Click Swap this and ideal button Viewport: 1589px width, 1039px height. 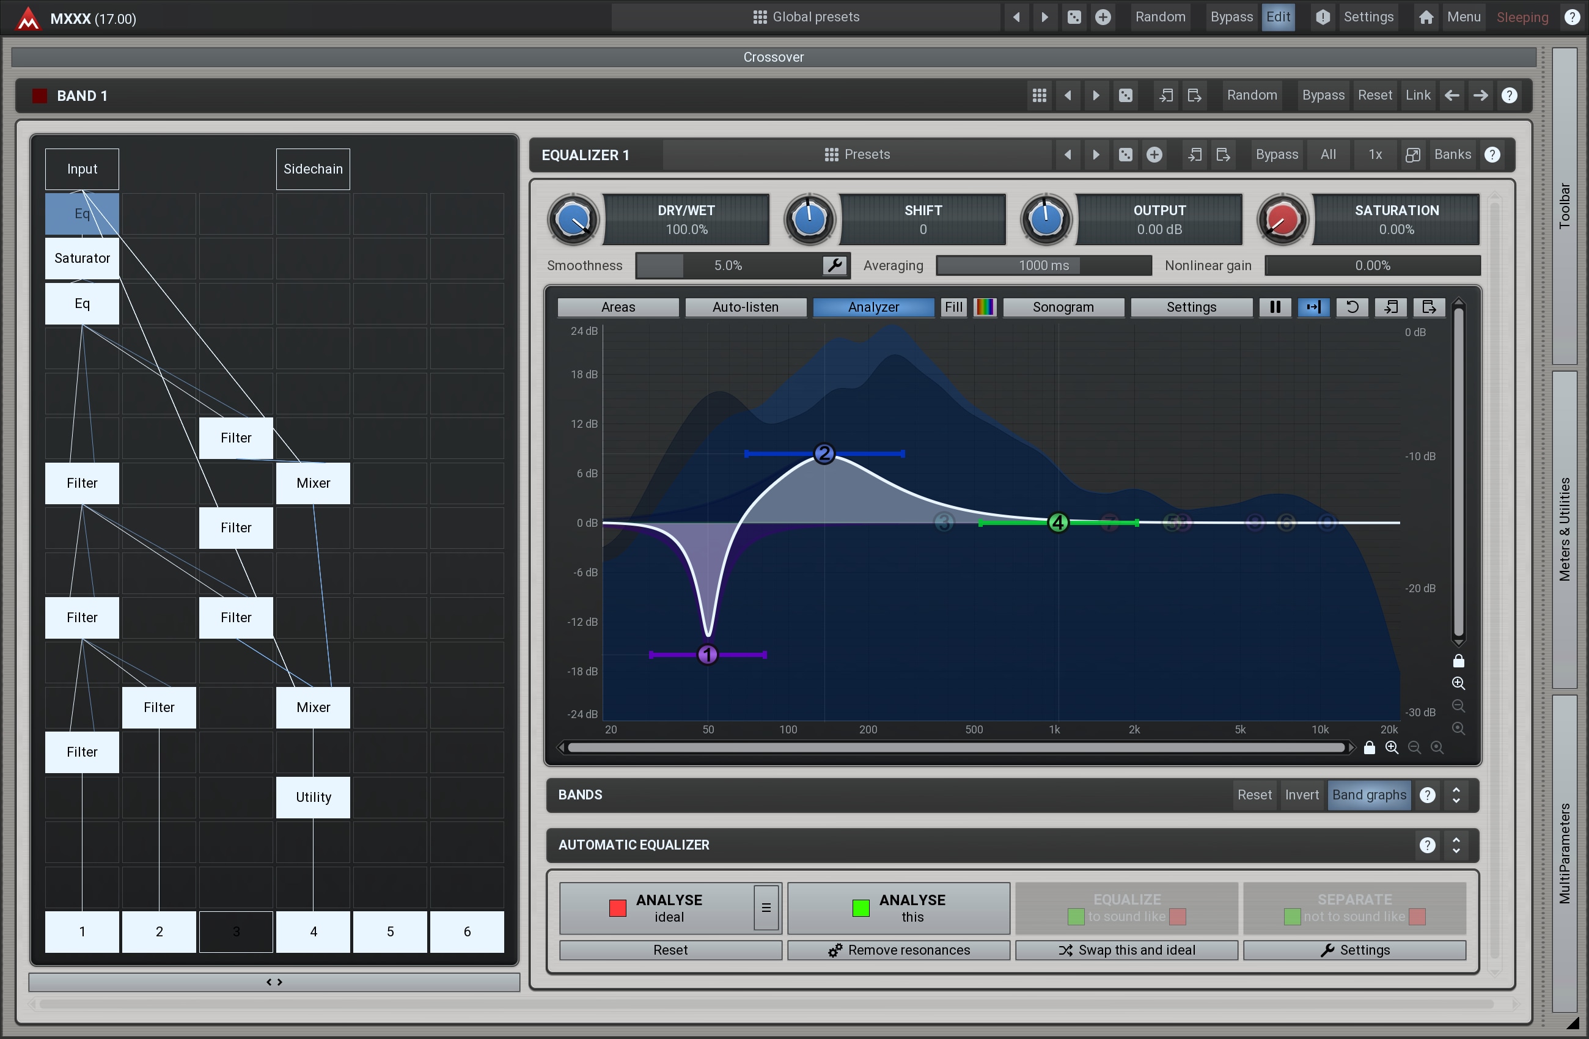(x=1126, y=950)
